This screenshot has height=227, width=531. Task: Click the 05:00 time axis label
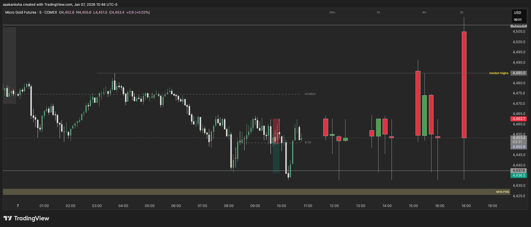click(x=150, y=206)
